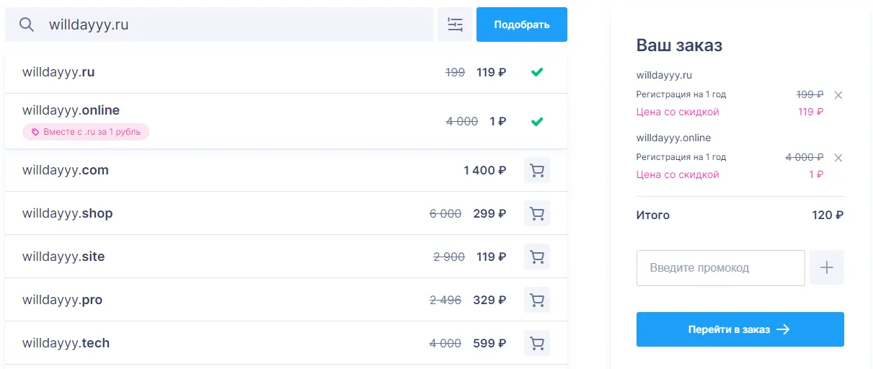The image size is (873, 369).
Task: Add willdayyy.pro to cart
Action: (x=537, y=301)
